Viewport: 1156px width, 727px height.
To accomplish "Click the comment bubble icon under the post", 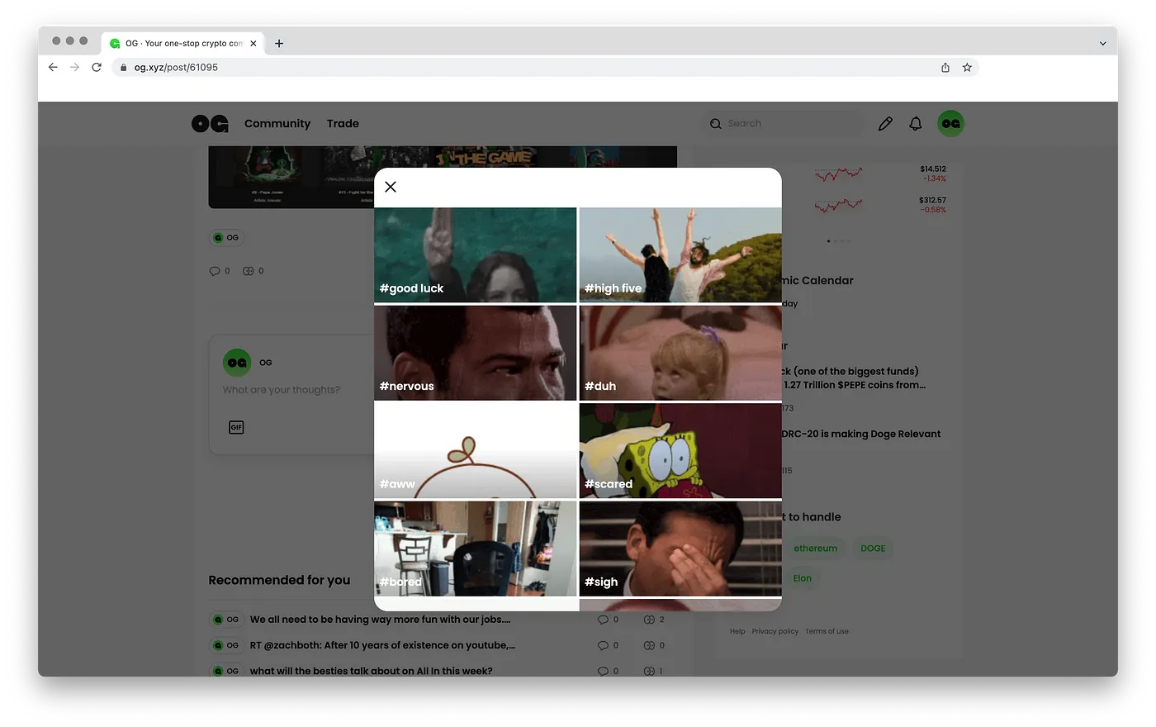I will pos(215,271).
